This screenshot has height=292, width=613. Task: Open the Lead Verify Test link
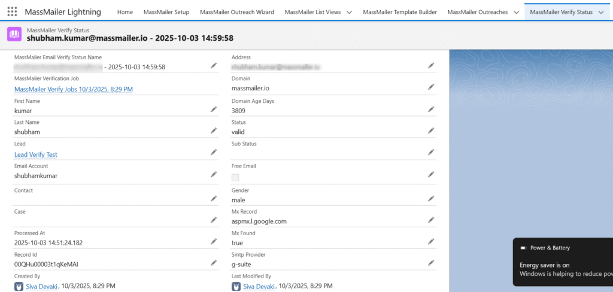[x=35, y=154]
